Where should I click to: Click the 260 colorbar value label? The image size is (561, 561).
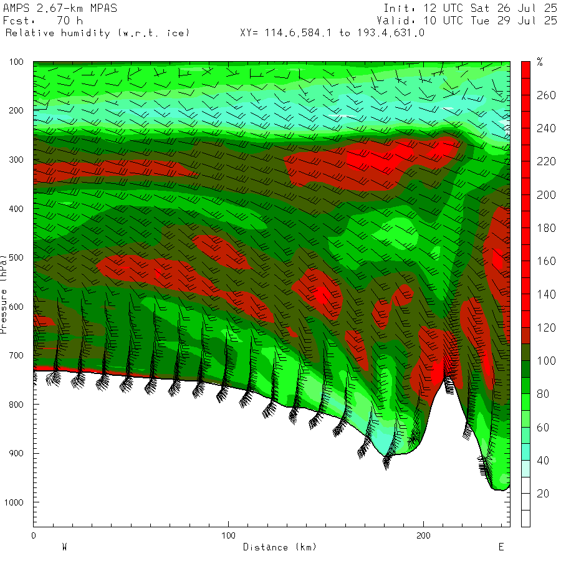click(x=546, y=95)
